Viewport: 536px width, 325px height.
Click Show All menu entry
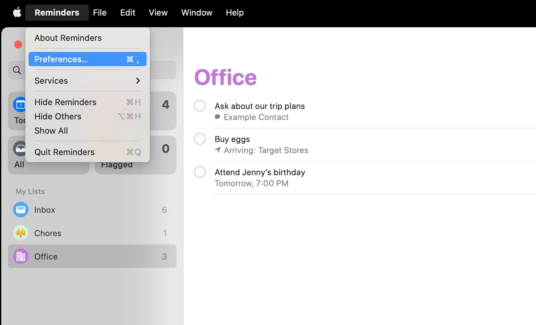[51, 131]
